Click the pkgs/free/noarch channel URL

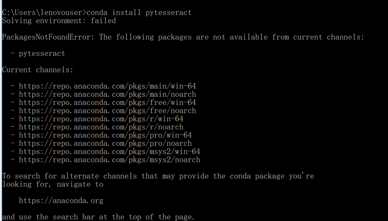107,110
